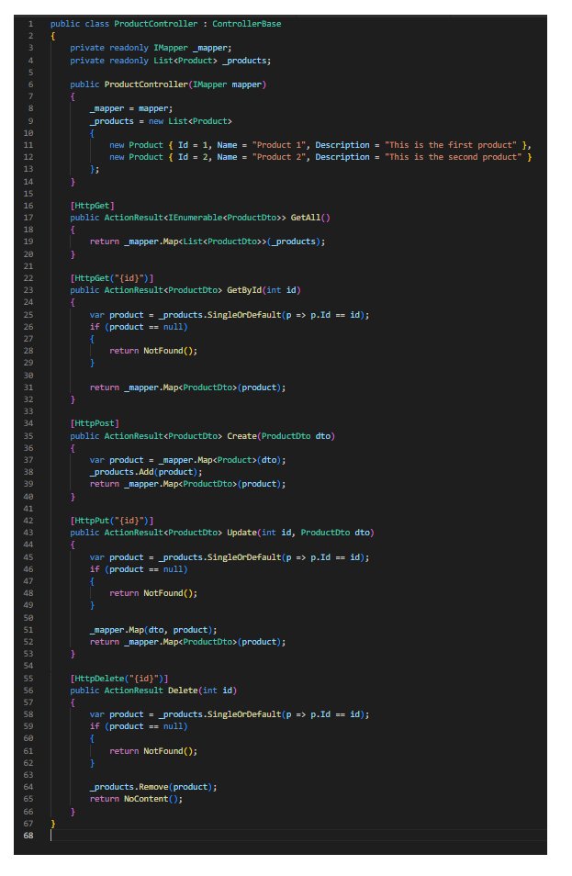The height and width of the screenshot is (876, 572).
Task: Click the [HttpDelete("{id}")] attribute
Action: (119, 679)
